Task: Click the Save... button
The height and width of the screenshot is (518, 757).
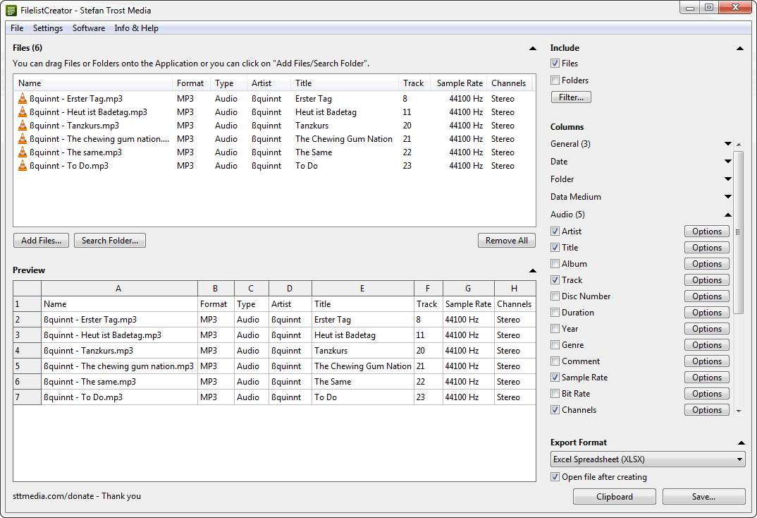Action: click(x=703, y=496)
